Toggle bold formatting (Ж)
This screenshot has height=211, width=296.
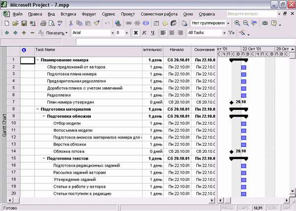[x=136, y=33]
